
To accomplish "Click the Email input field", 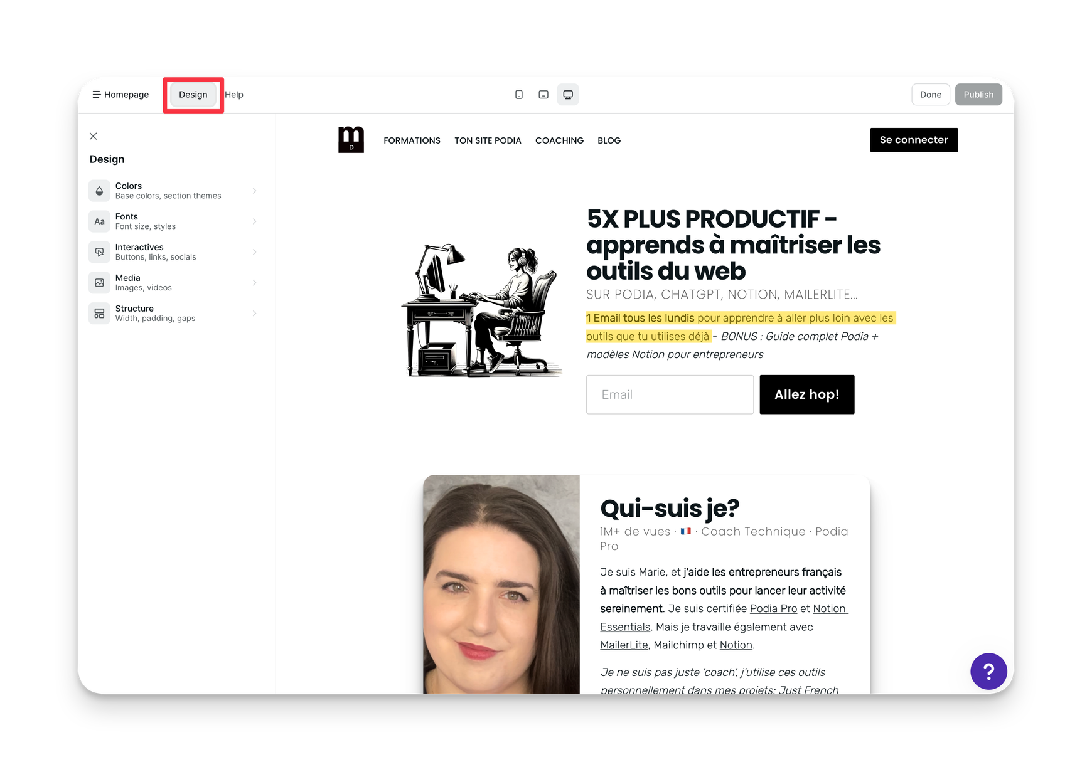I will pyautogui.click(x=670, y=394).
